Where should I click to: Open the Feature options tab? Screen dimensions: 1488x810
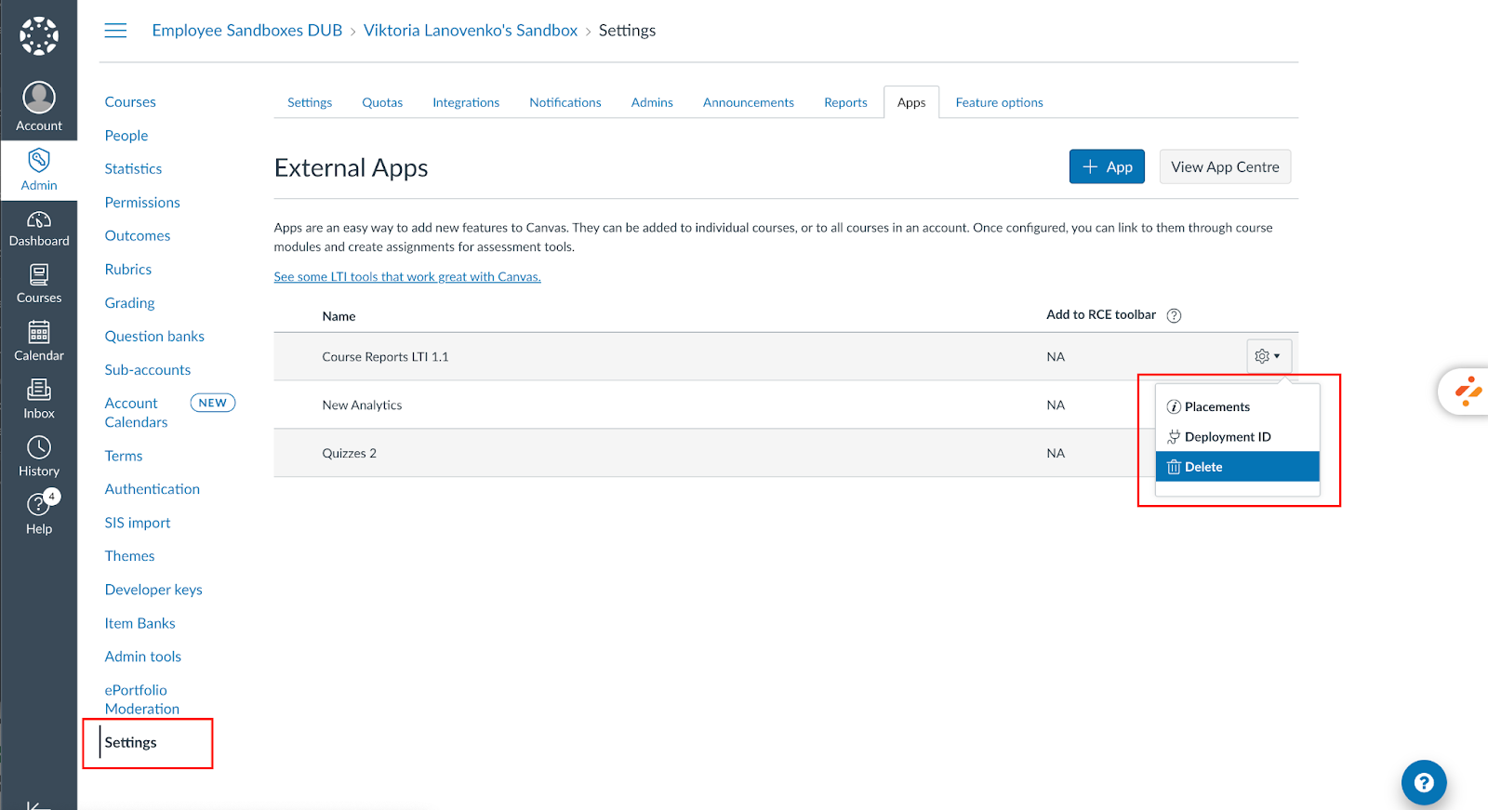(x=999, y=102)
